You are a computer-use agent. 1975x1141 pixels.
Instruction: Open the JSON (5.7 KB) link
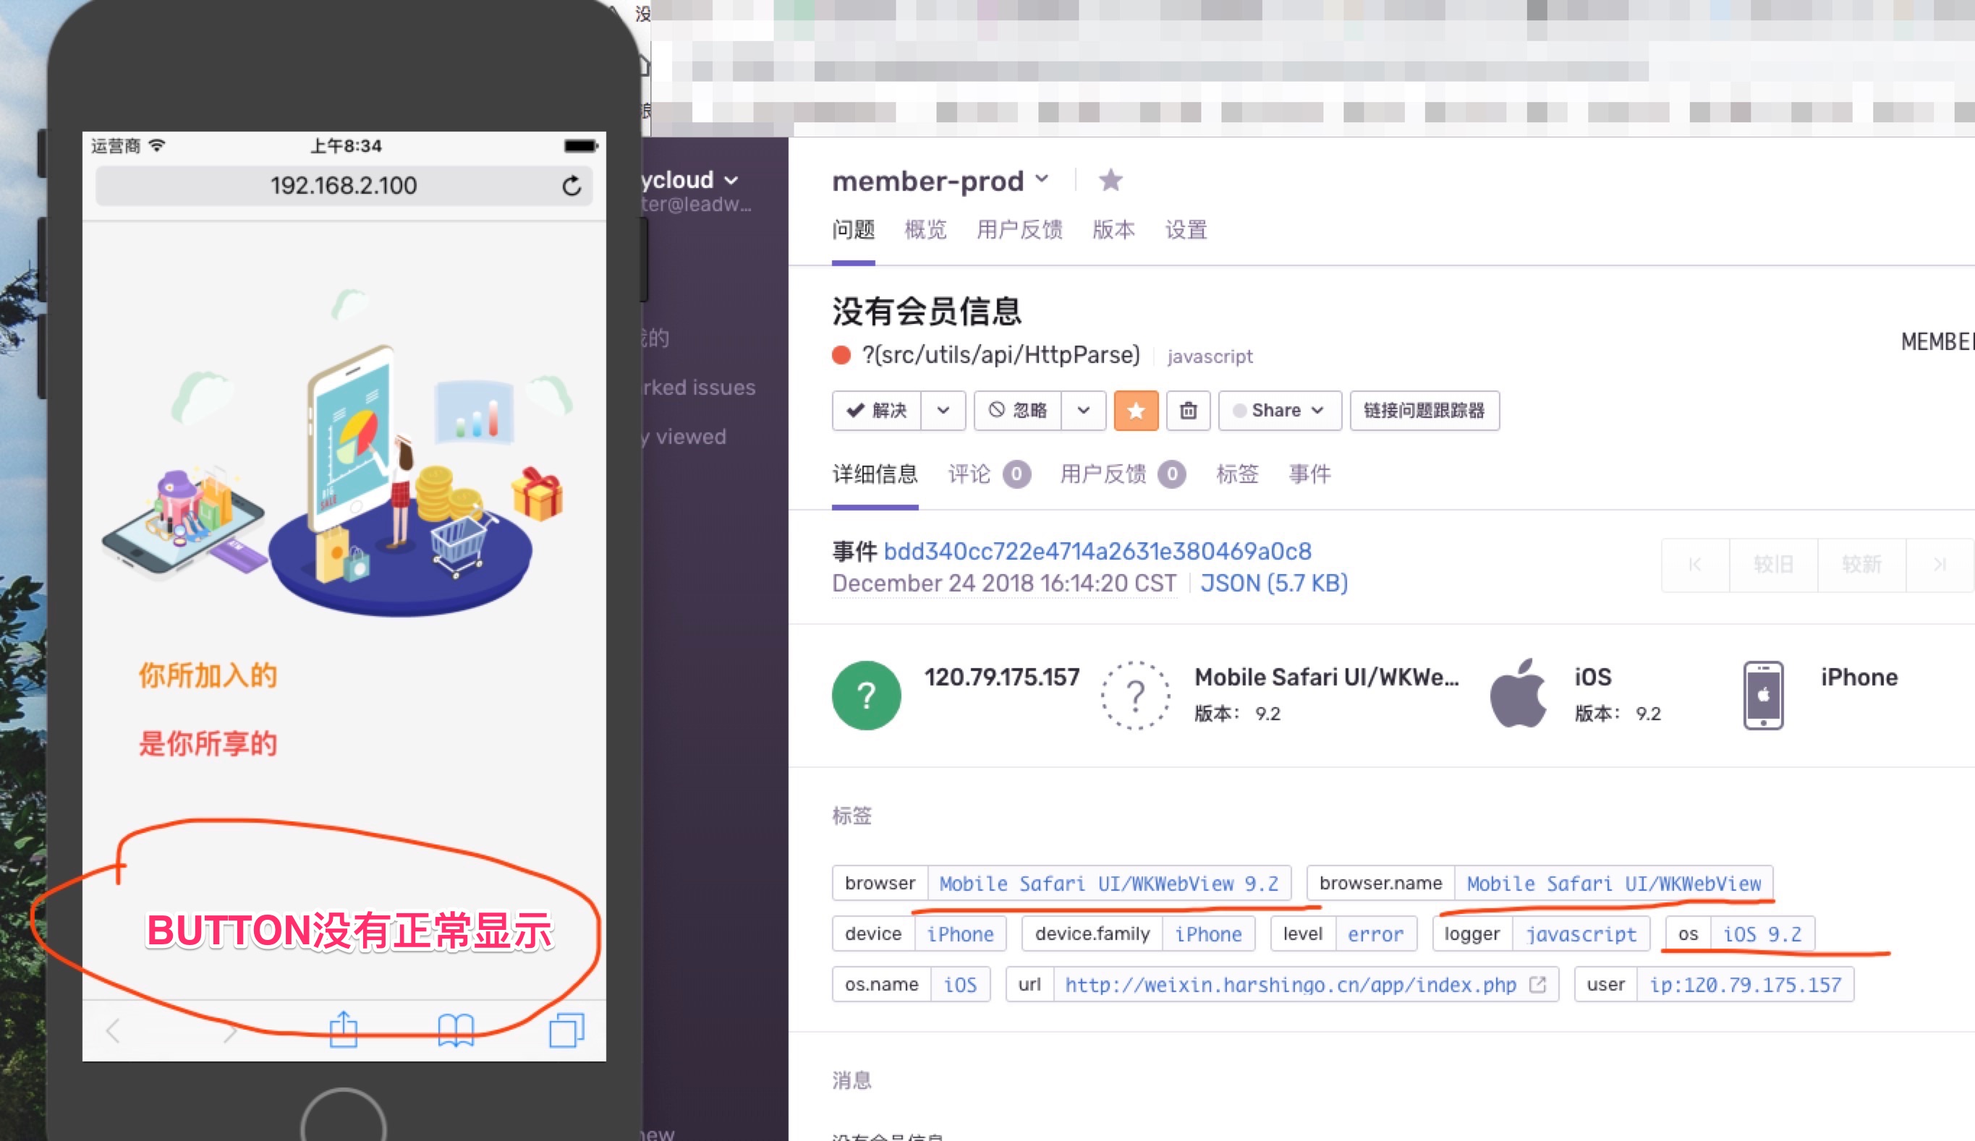click(x=1273, y=584)
